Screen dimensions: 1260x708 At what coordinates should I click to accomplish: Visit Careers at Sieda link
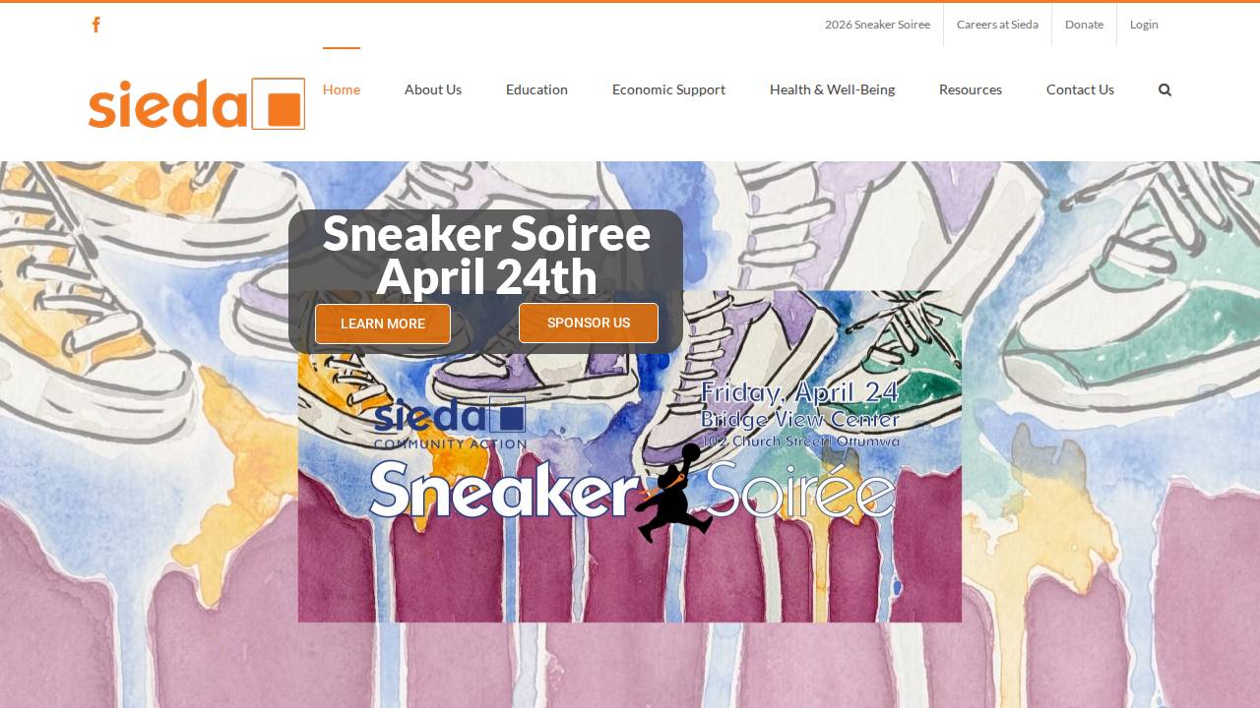pyautogui.click(x=997, y=25)
